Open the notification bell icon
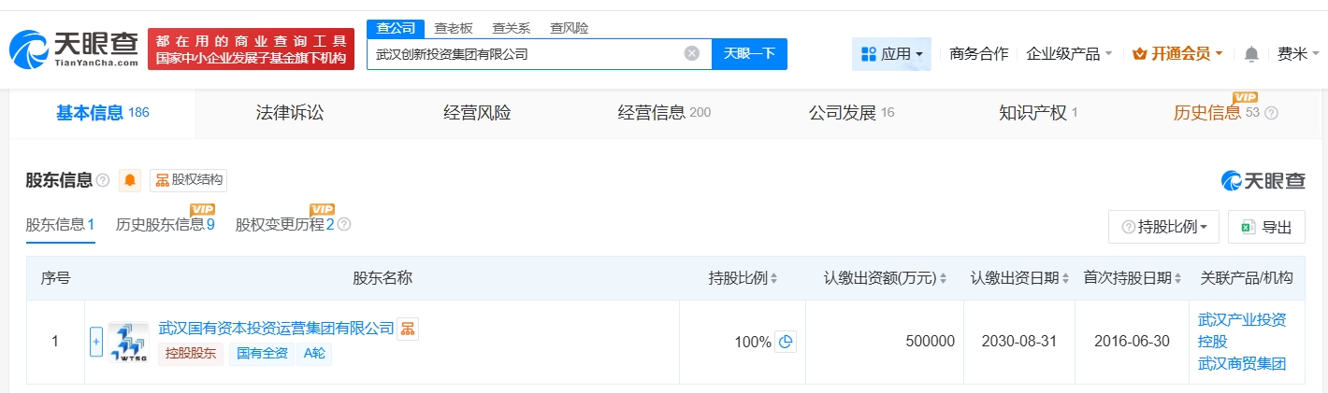The height and width of the screenshot is (393, 1328). click(x=1251, y=54)
